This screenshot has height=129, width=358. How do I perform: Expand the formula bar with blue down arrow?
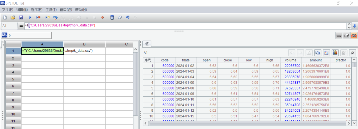[355, 26]
